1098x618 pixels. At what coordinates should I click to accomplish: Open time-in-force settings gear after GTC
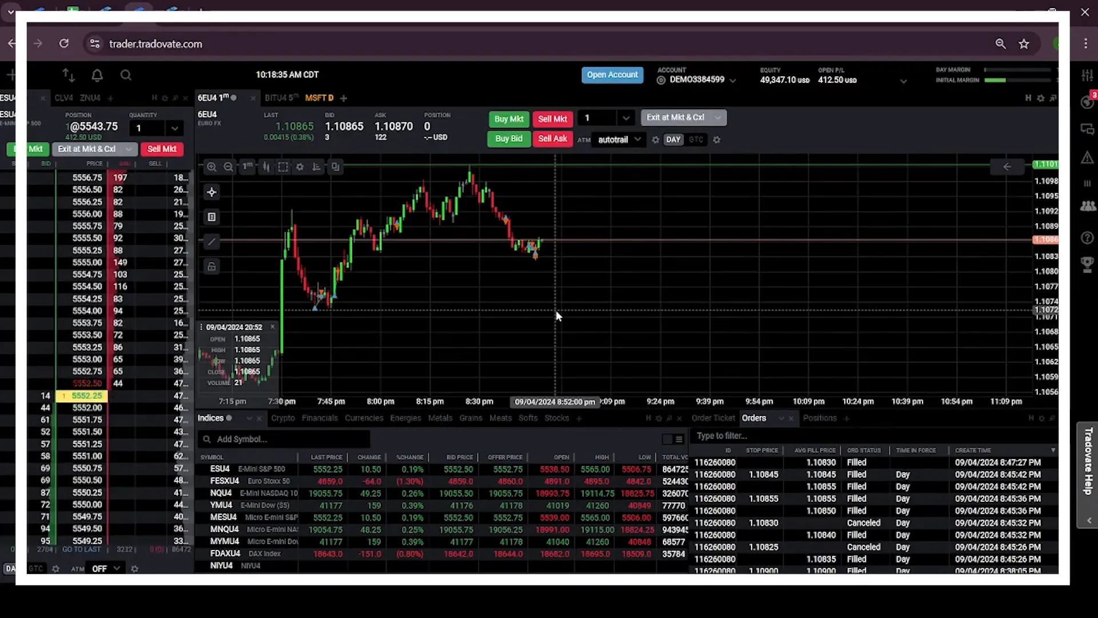pyautogui.click(x=716, y=140)
